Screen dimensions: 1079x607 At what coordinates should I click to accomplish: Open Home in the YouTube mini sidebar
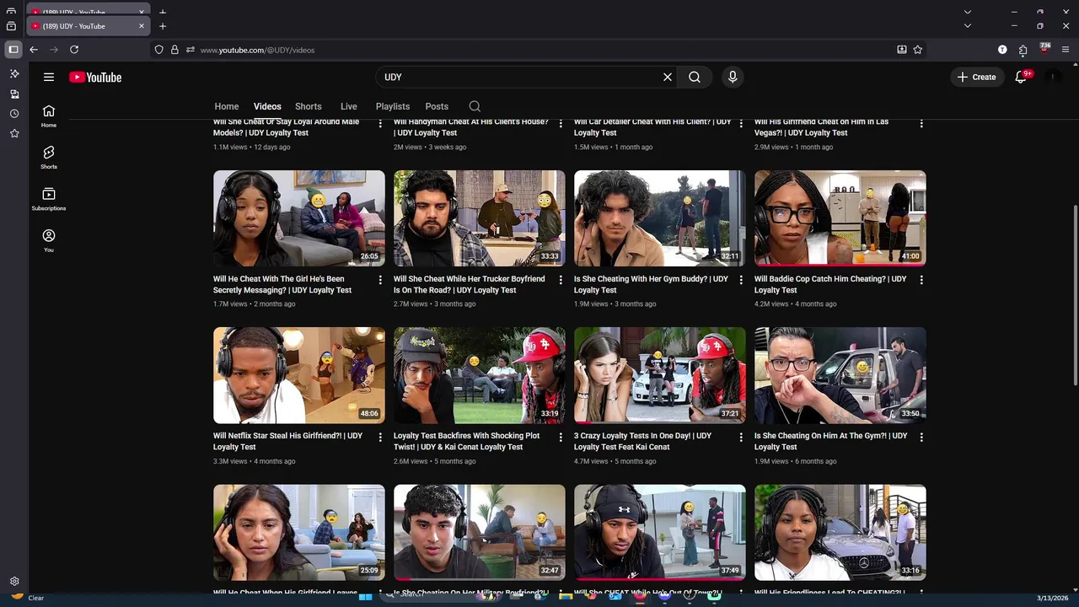click(x=49, y=116)
